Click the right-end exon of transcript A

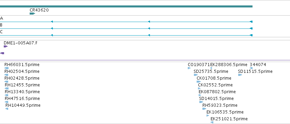[x=251, y=22]
